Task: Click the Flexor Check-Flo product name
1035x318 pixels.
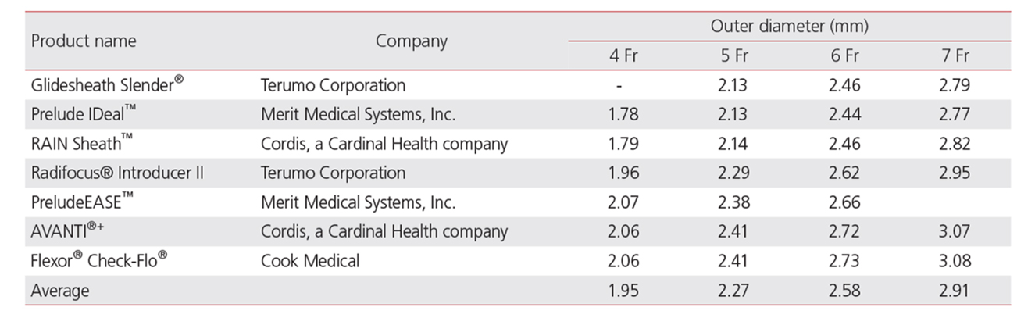Action: point(98,261)
